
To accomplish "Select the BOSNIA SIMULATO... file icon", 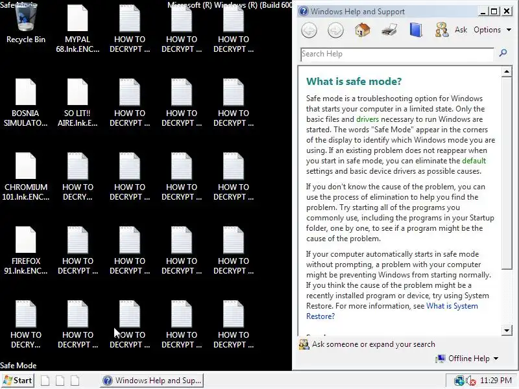I will pos(25,102).
